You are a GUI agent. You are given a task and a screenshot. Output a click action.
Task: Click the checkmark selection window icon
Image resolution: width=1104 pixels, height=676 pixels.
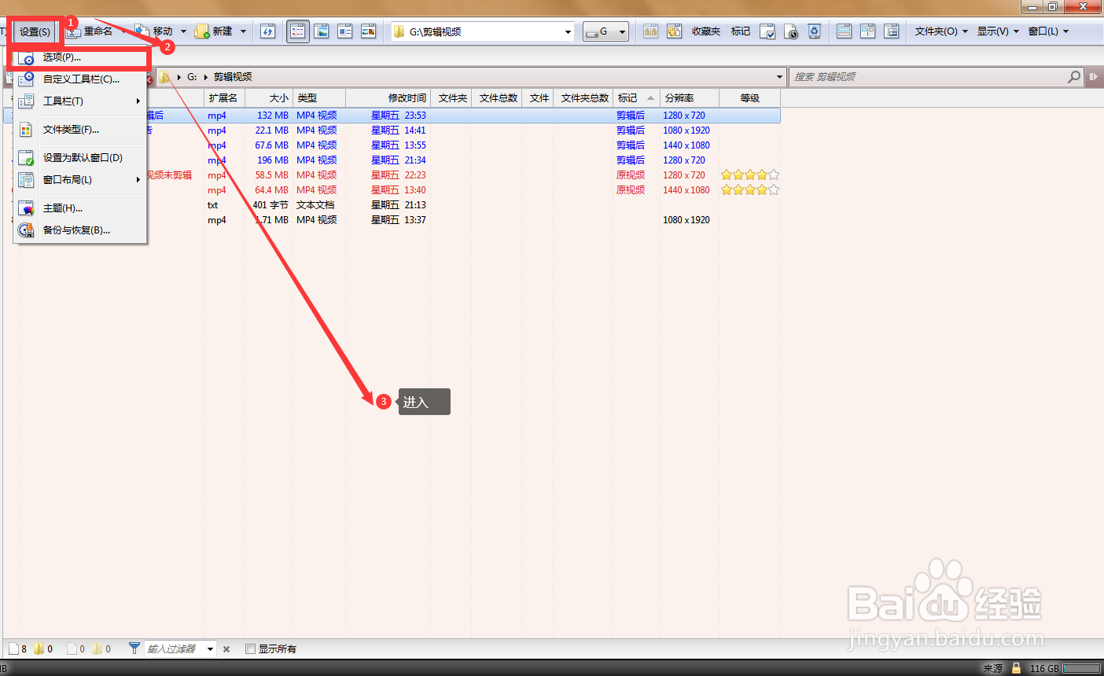pyautogui.click(x=767, y=31)
